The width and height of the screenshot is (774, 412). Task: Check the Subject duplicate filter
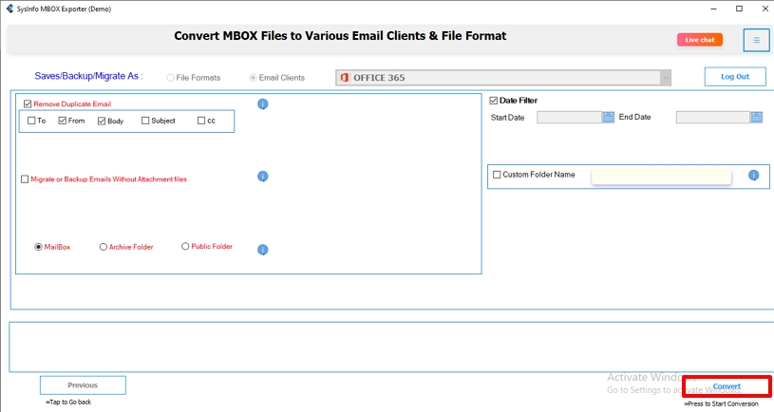(x=145, y=121)
